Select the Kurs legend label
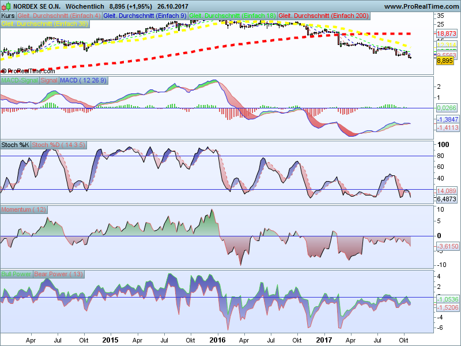This screenshot has height=346, width=461. pos(8,16)
